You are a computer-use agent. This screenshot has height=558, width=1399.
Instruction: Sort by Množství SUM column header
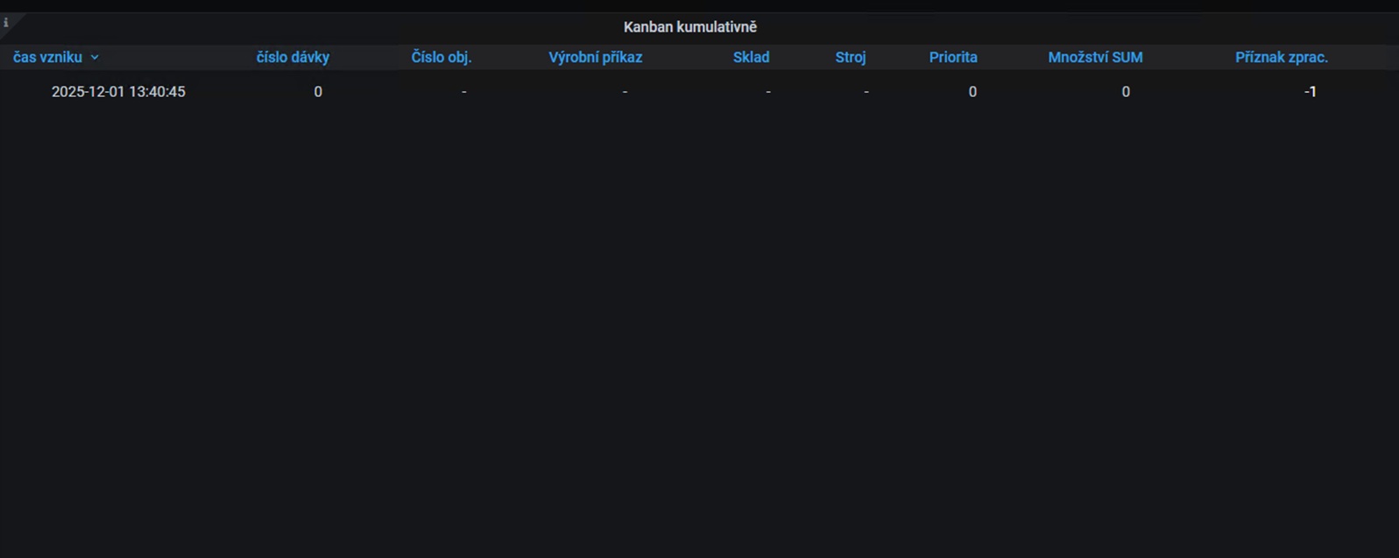pyautogui.click(x=1095, y=58)
